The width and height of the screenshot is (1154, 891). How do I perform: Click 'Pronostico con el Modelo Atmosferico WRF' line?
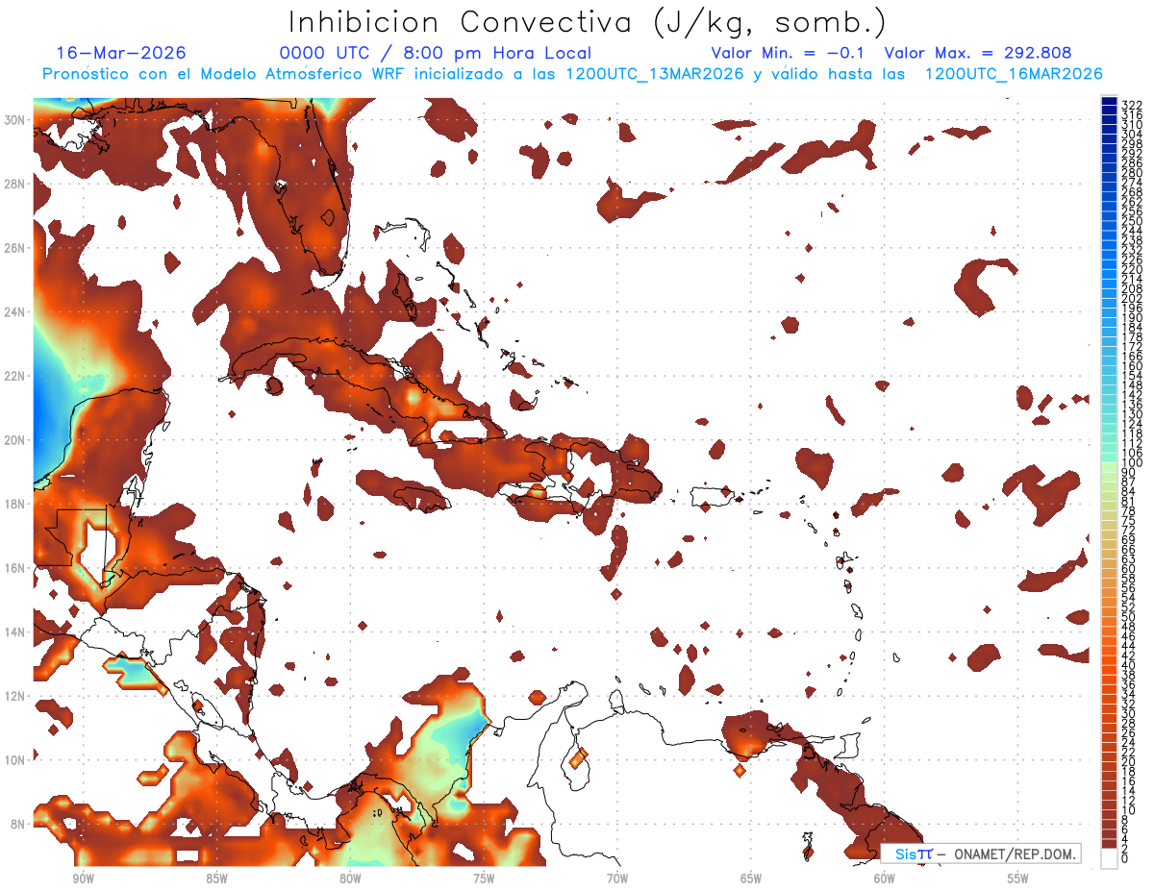click(x=571, y=74)
